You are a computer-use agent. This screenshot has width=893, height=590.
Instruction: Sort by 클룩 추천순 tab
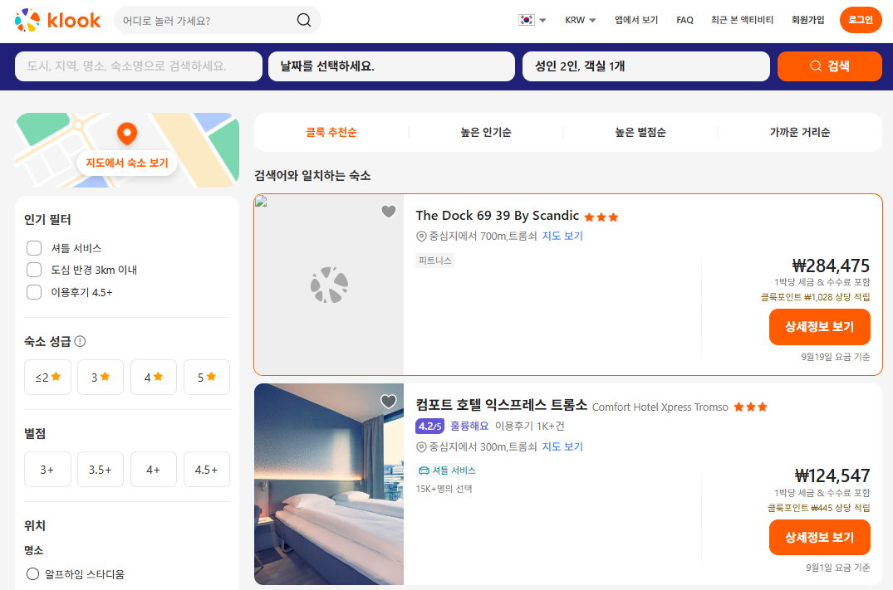331,132
